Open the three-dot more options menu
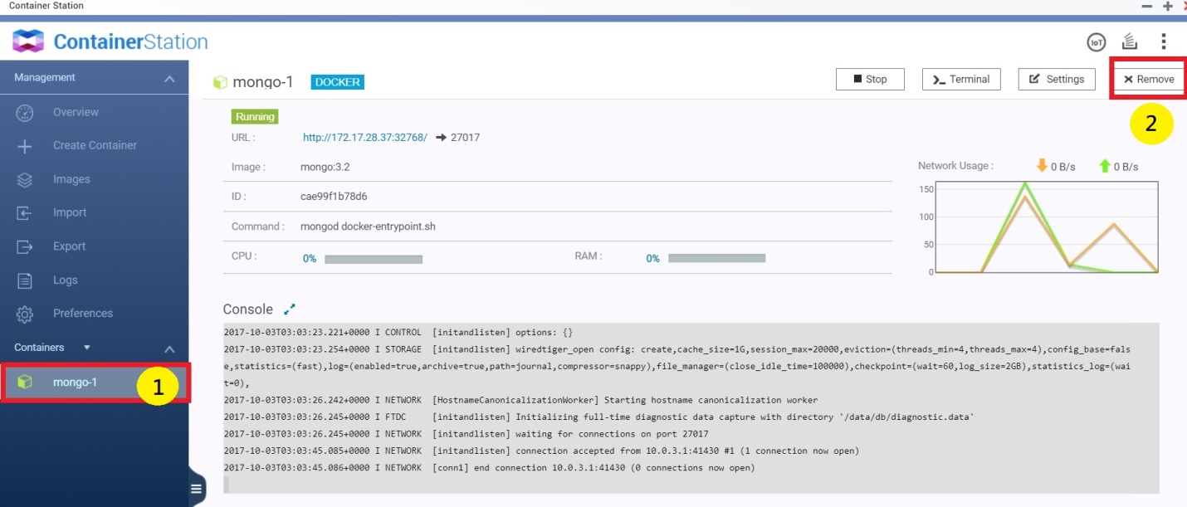 coord(1164,41)
